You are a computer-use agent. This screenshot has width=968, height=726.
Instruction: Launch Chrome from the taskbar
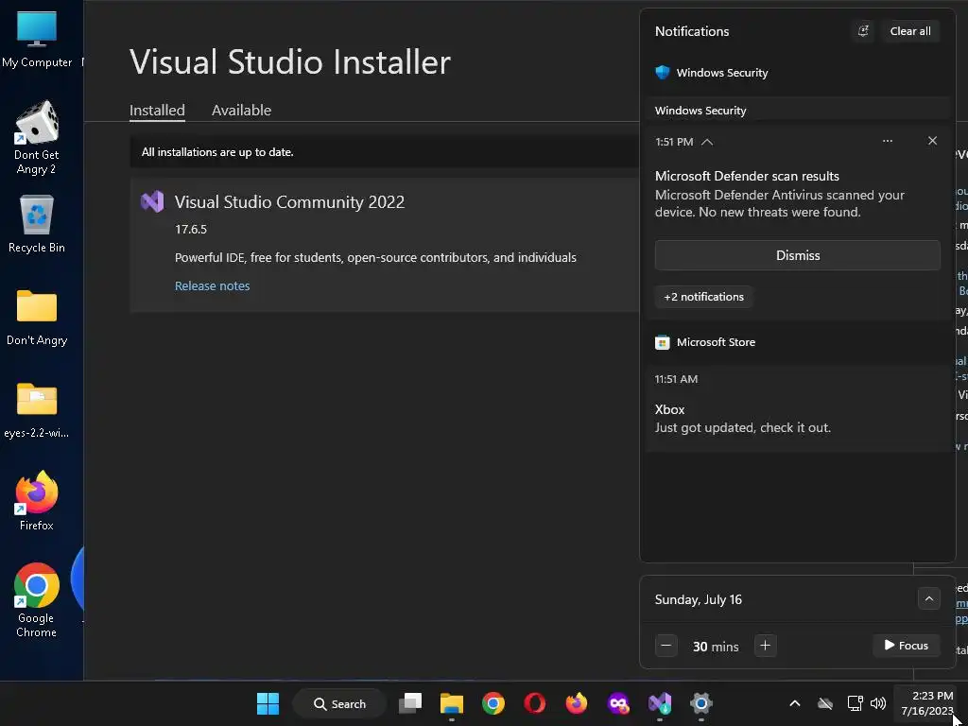click(493, 703)
